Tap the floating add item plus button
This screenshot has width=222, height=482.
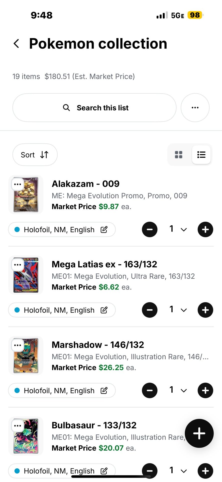[199, 433]
